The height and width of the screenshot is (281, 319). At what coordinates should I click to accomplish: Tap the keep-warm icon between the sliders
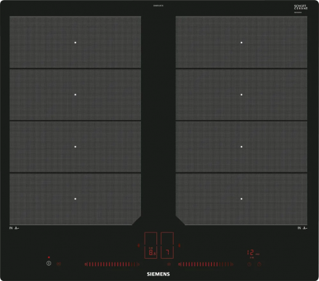click(x=169, y=264)
